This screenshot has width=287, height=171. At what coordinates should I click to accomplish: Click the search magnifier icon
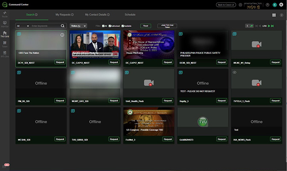coord(62,26)
